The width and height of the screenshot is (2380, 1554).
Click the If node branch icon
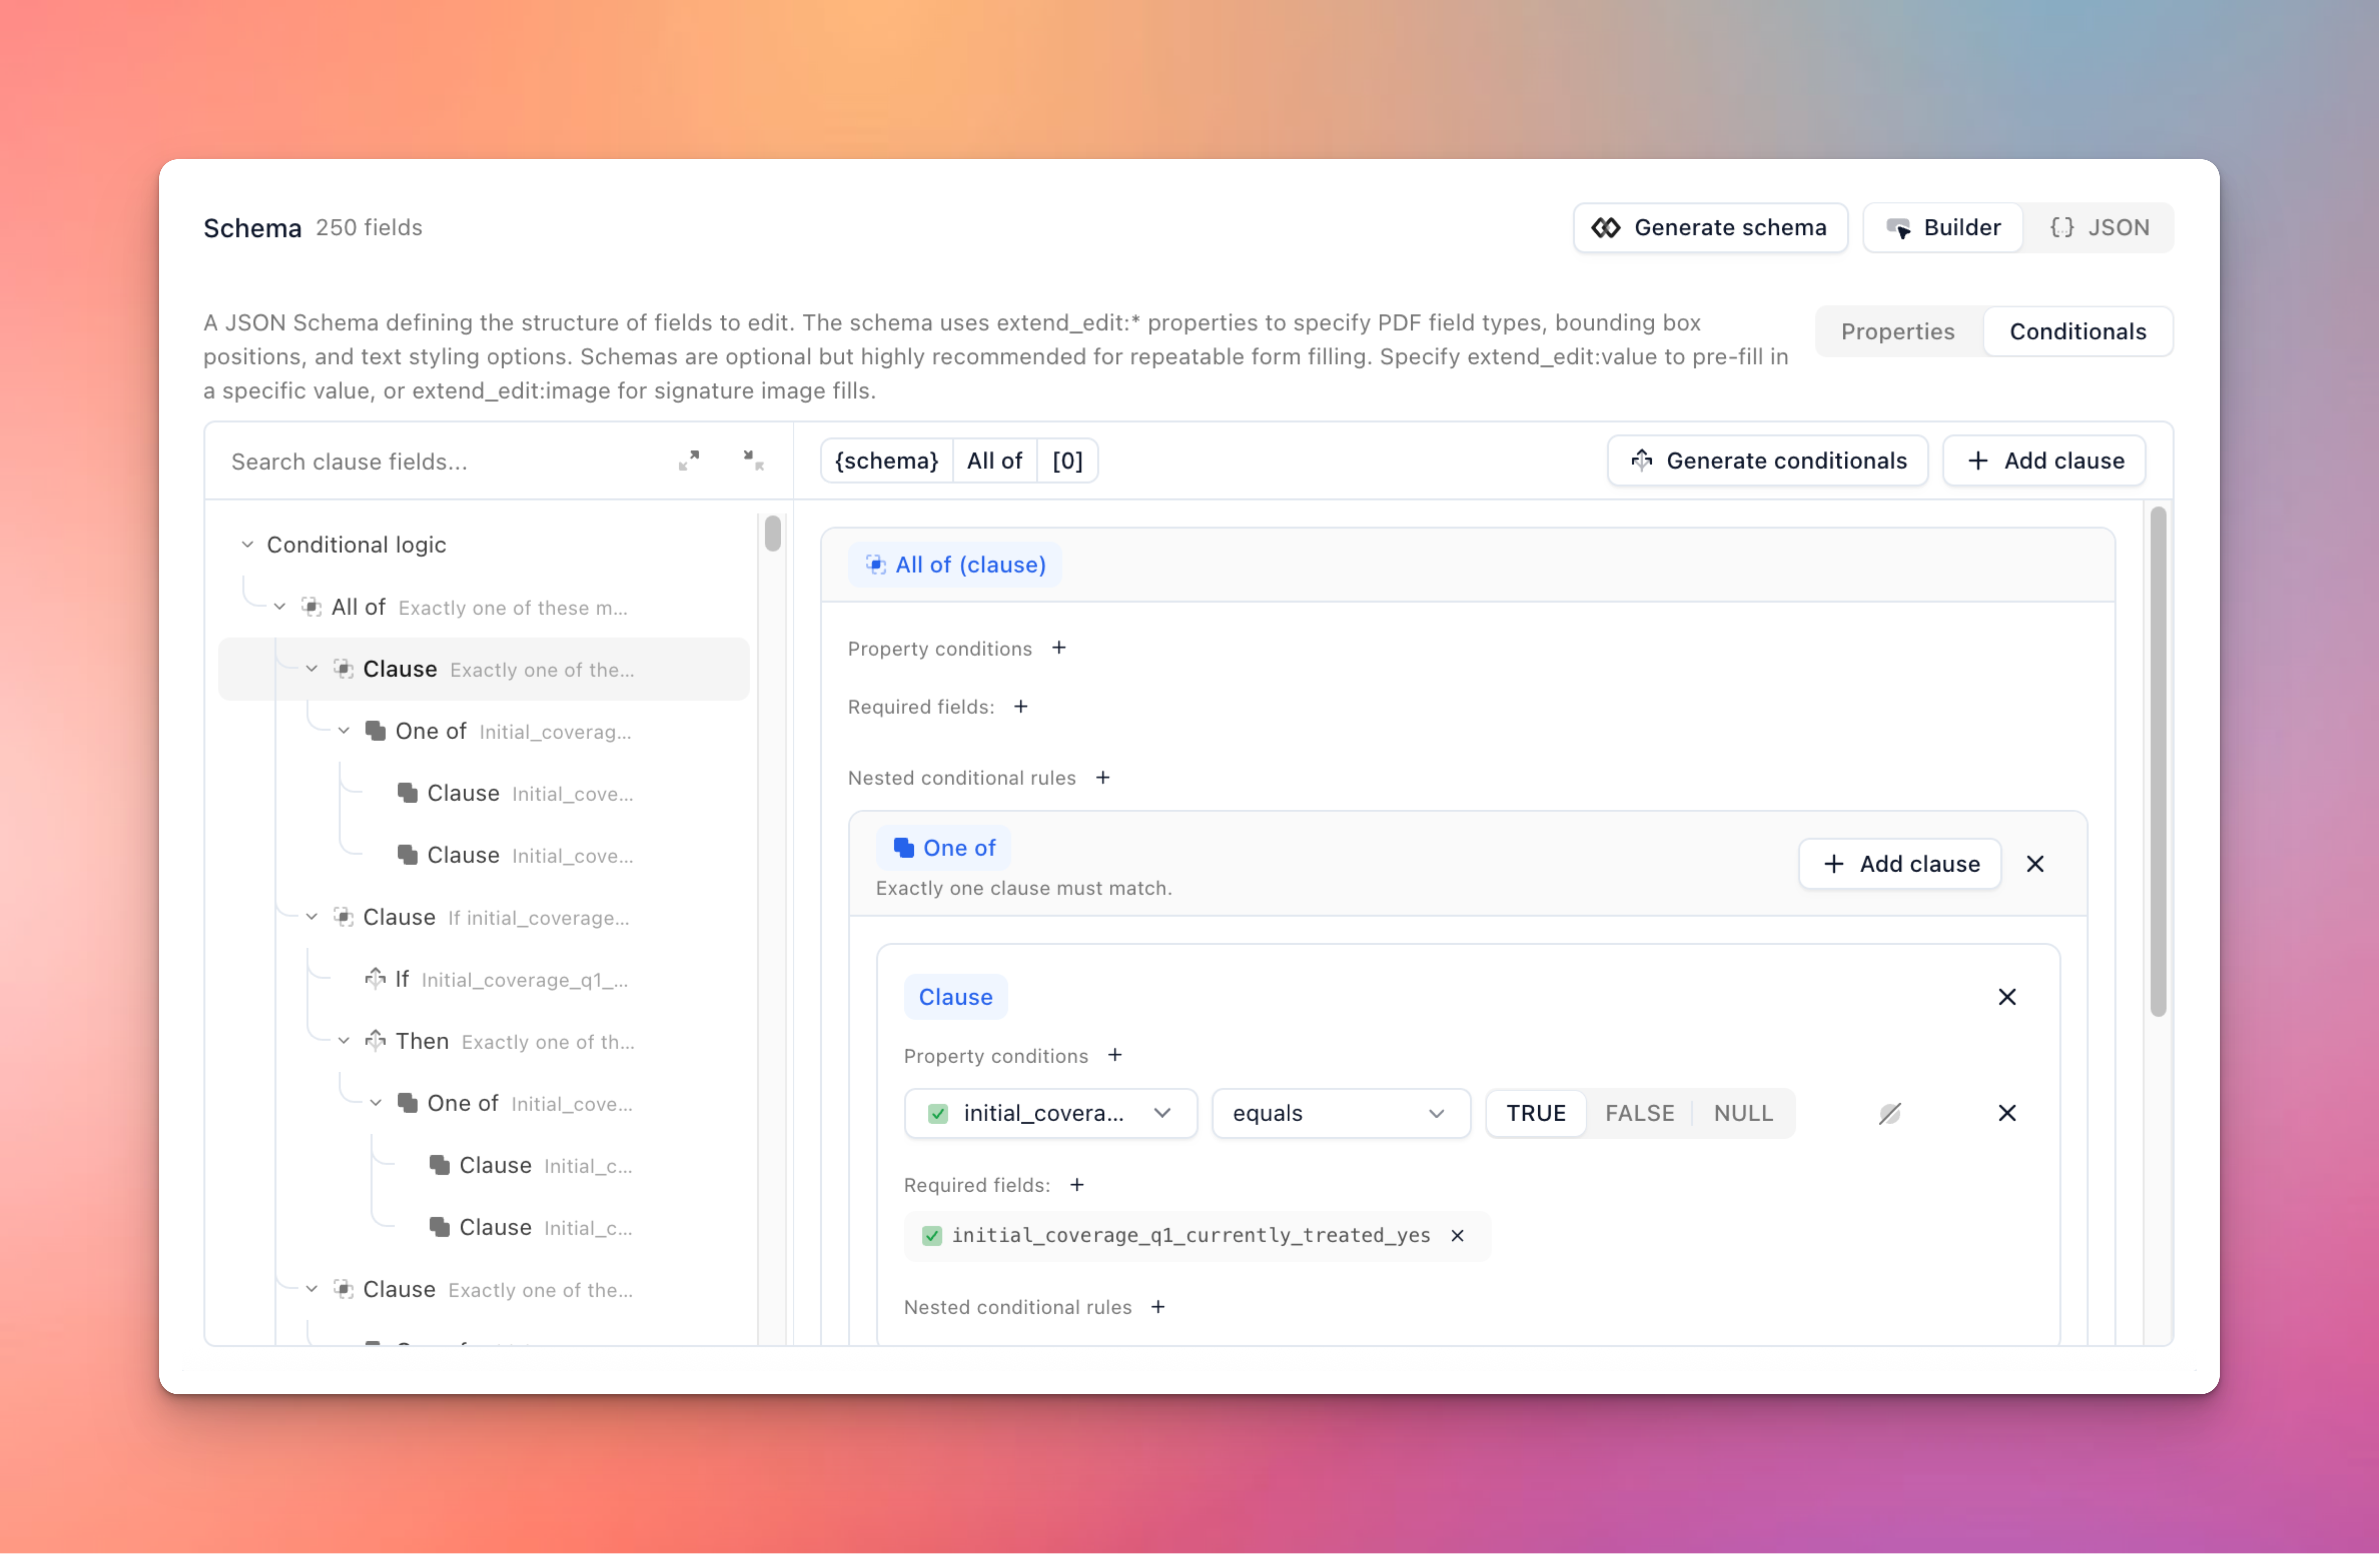tap(375, 979)
